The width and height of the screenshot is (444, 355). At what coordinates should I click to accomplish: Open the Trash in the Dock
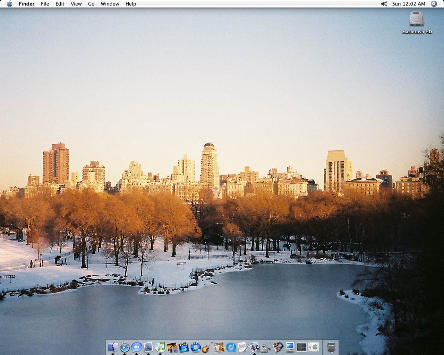click(331, 347)
